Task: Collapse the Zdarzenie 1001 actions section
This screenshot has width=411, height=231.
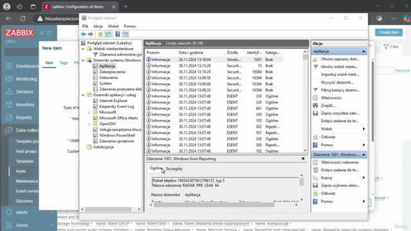Action: [x=363, y=155]
